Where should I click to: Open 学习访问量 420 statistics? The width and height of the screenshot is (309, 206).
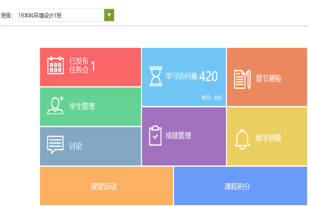191,76
